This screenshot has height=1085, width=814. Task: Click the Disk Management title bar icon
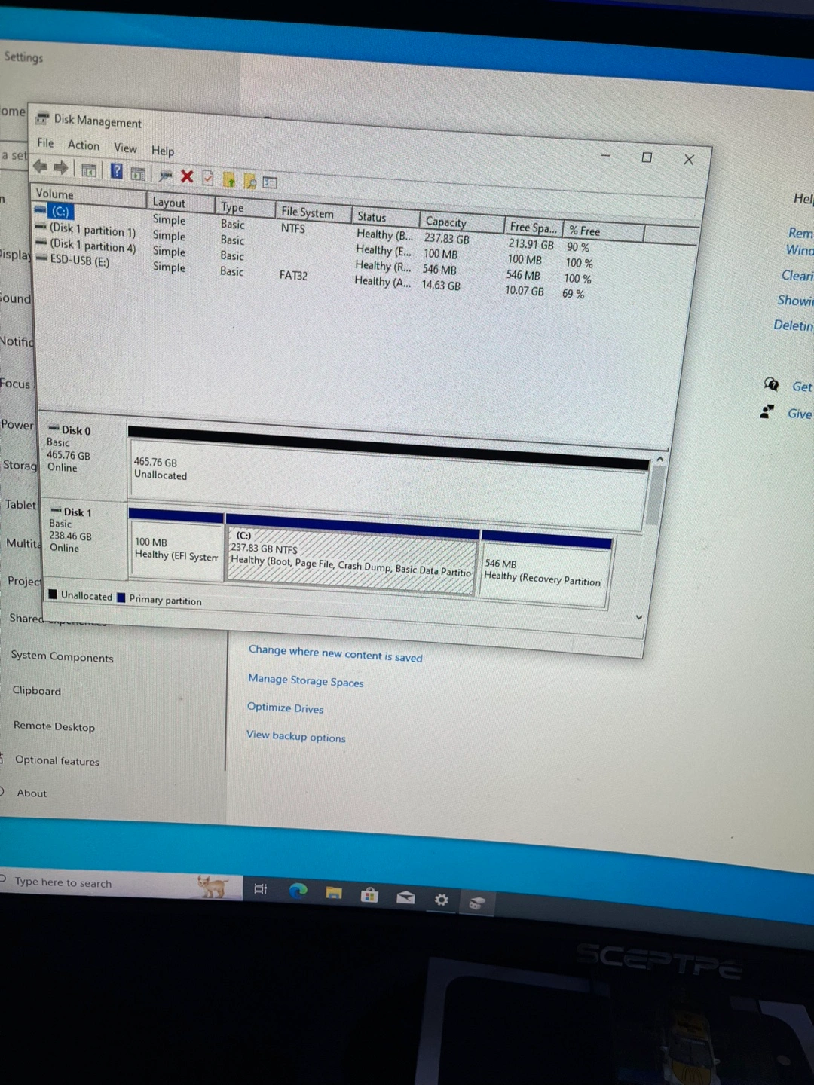pyautogui.click(x=43, y=118)
